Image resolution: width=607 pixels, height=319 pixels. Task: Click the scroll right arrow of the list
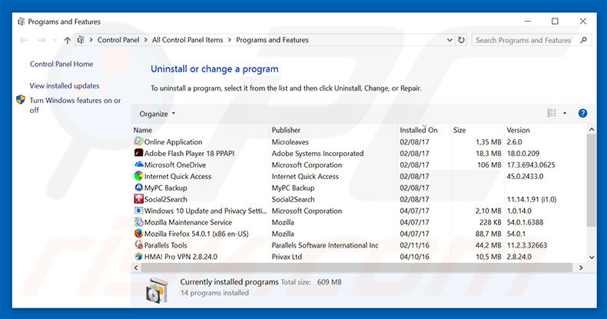point(581,267)
